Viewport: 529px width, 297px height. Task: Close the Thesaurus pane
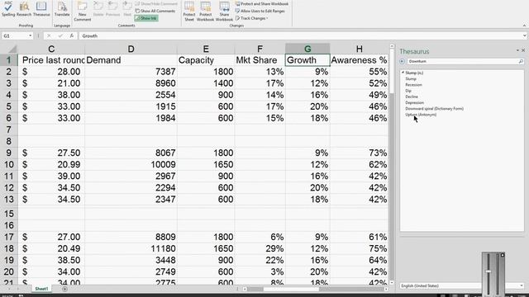pyautogui.click(x=523, y=50)
